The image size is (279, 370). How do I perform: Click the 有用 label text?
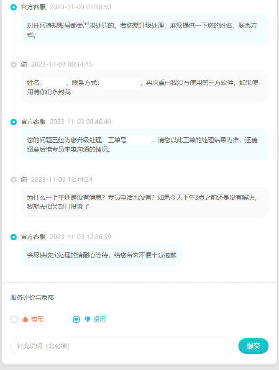[x=37, y=319]
